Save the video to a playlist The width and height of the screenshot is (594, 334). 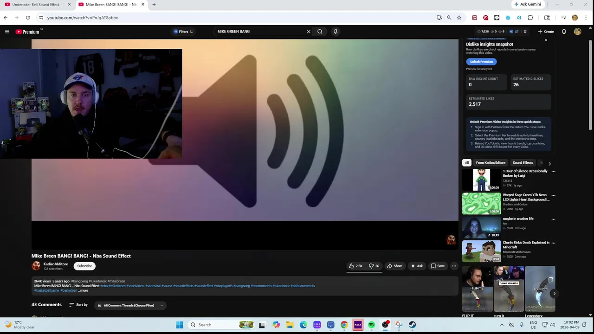438,266
